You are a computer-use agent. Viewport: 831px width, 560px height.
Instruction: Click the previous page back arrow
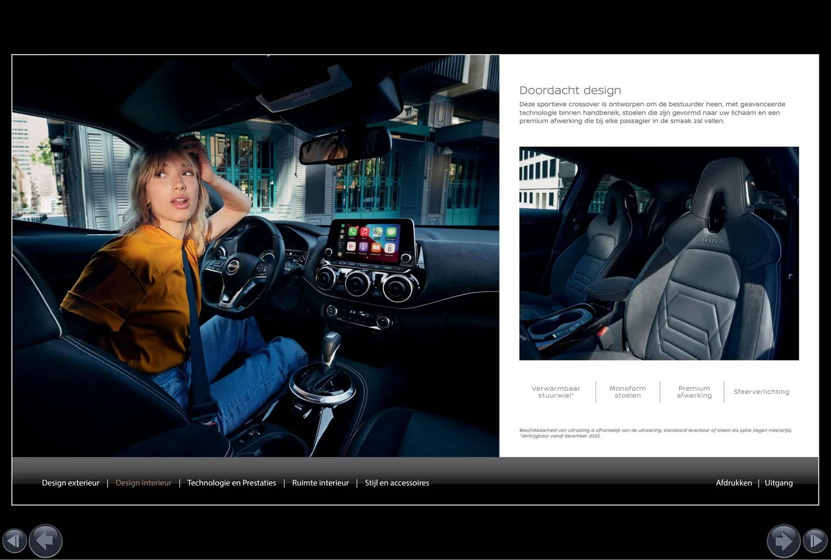click(45, 541)
